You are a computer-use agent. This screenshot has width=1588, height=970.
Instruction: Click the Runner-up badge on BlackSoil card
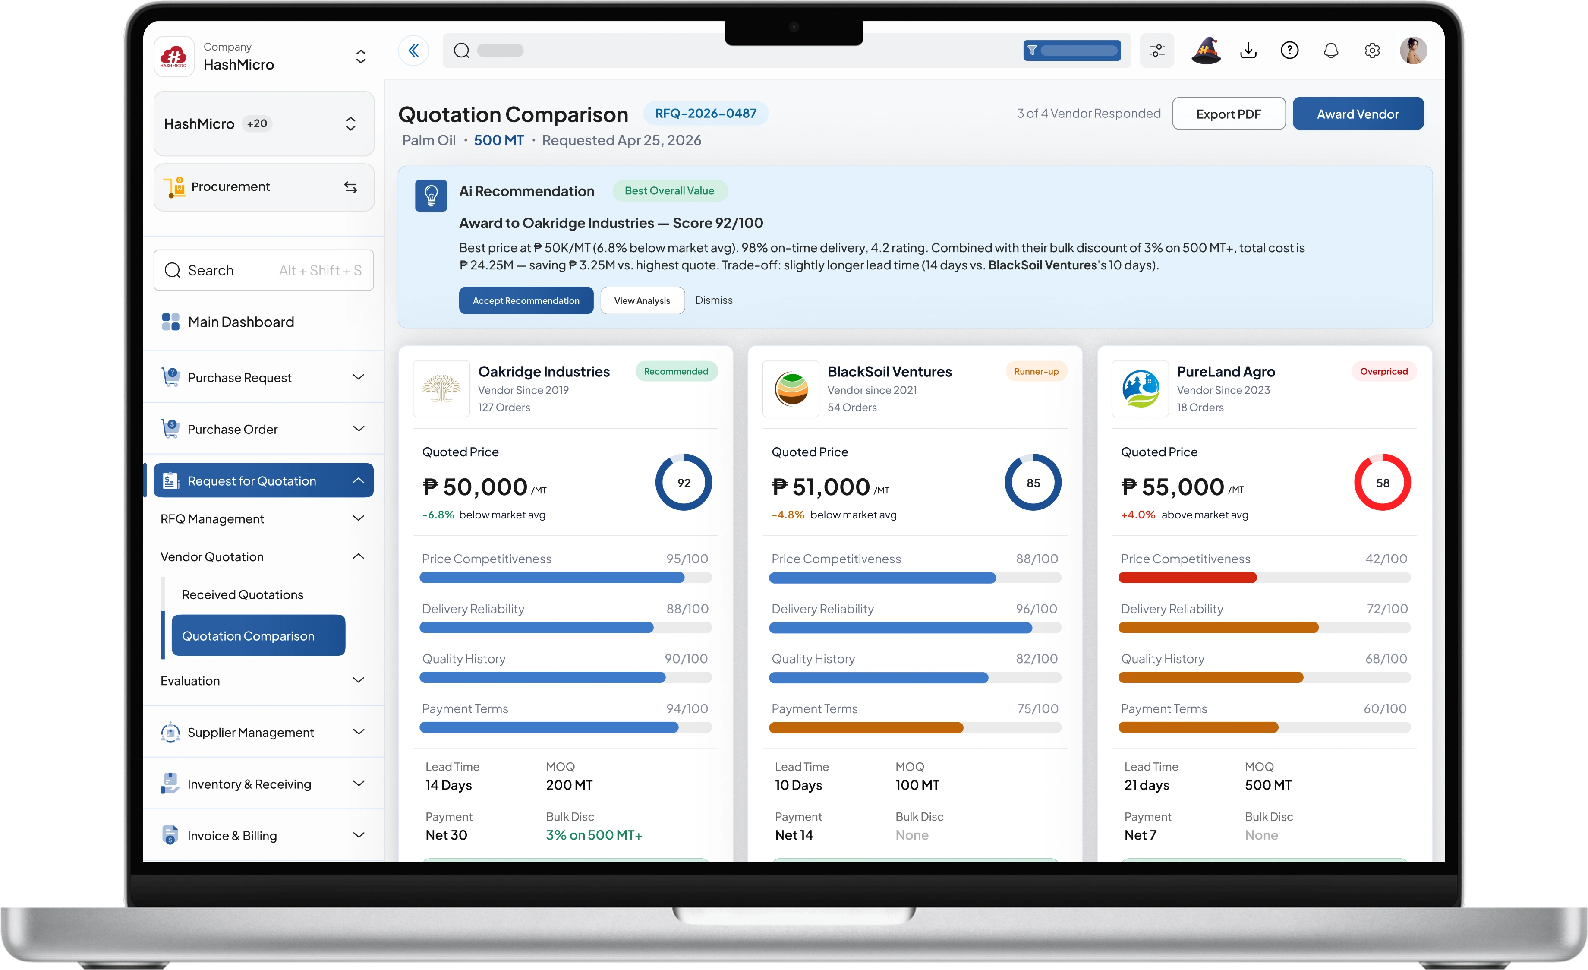pyautogui.click(x=1036, y=371)
